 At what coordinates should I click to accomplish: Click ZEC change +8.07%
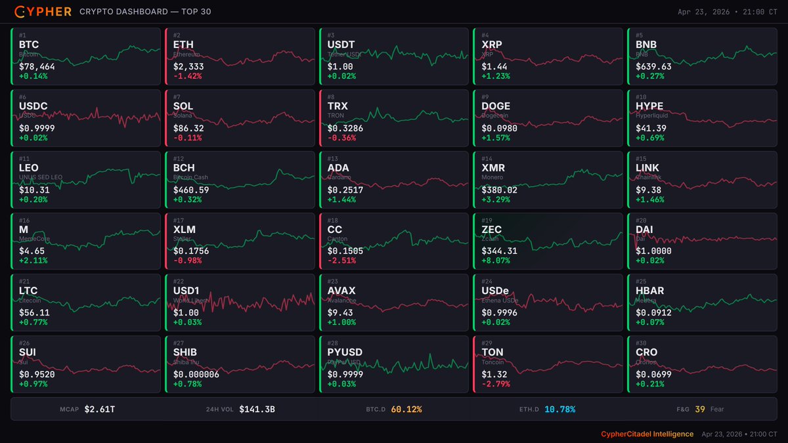[496, 261]
